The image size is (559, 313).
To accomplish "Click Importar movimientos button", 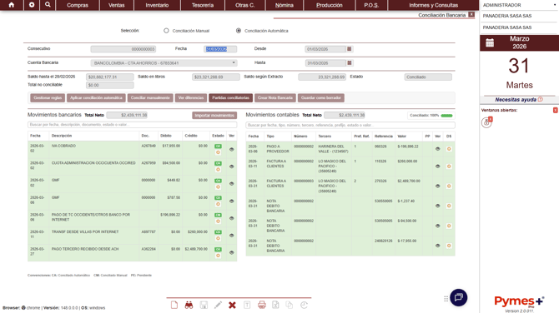I will click(x=214, y=115).
